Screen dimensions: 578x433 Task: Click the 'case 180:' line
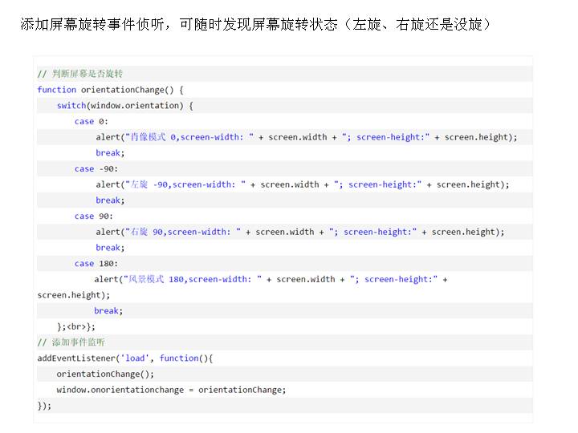pos(96,263)
